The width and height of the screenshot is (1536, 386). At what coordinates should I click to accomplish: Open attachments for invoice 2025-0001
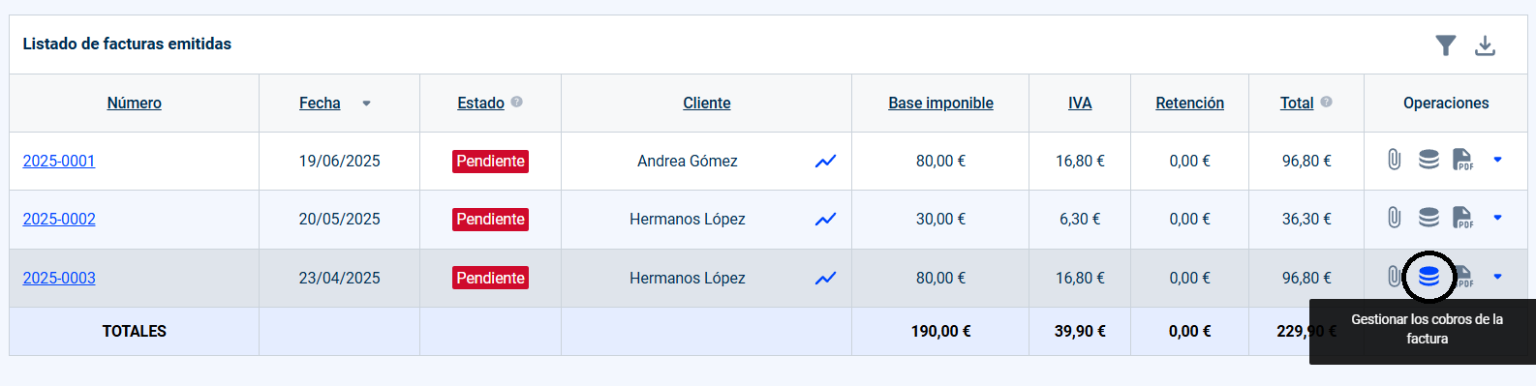[1394, 160]
